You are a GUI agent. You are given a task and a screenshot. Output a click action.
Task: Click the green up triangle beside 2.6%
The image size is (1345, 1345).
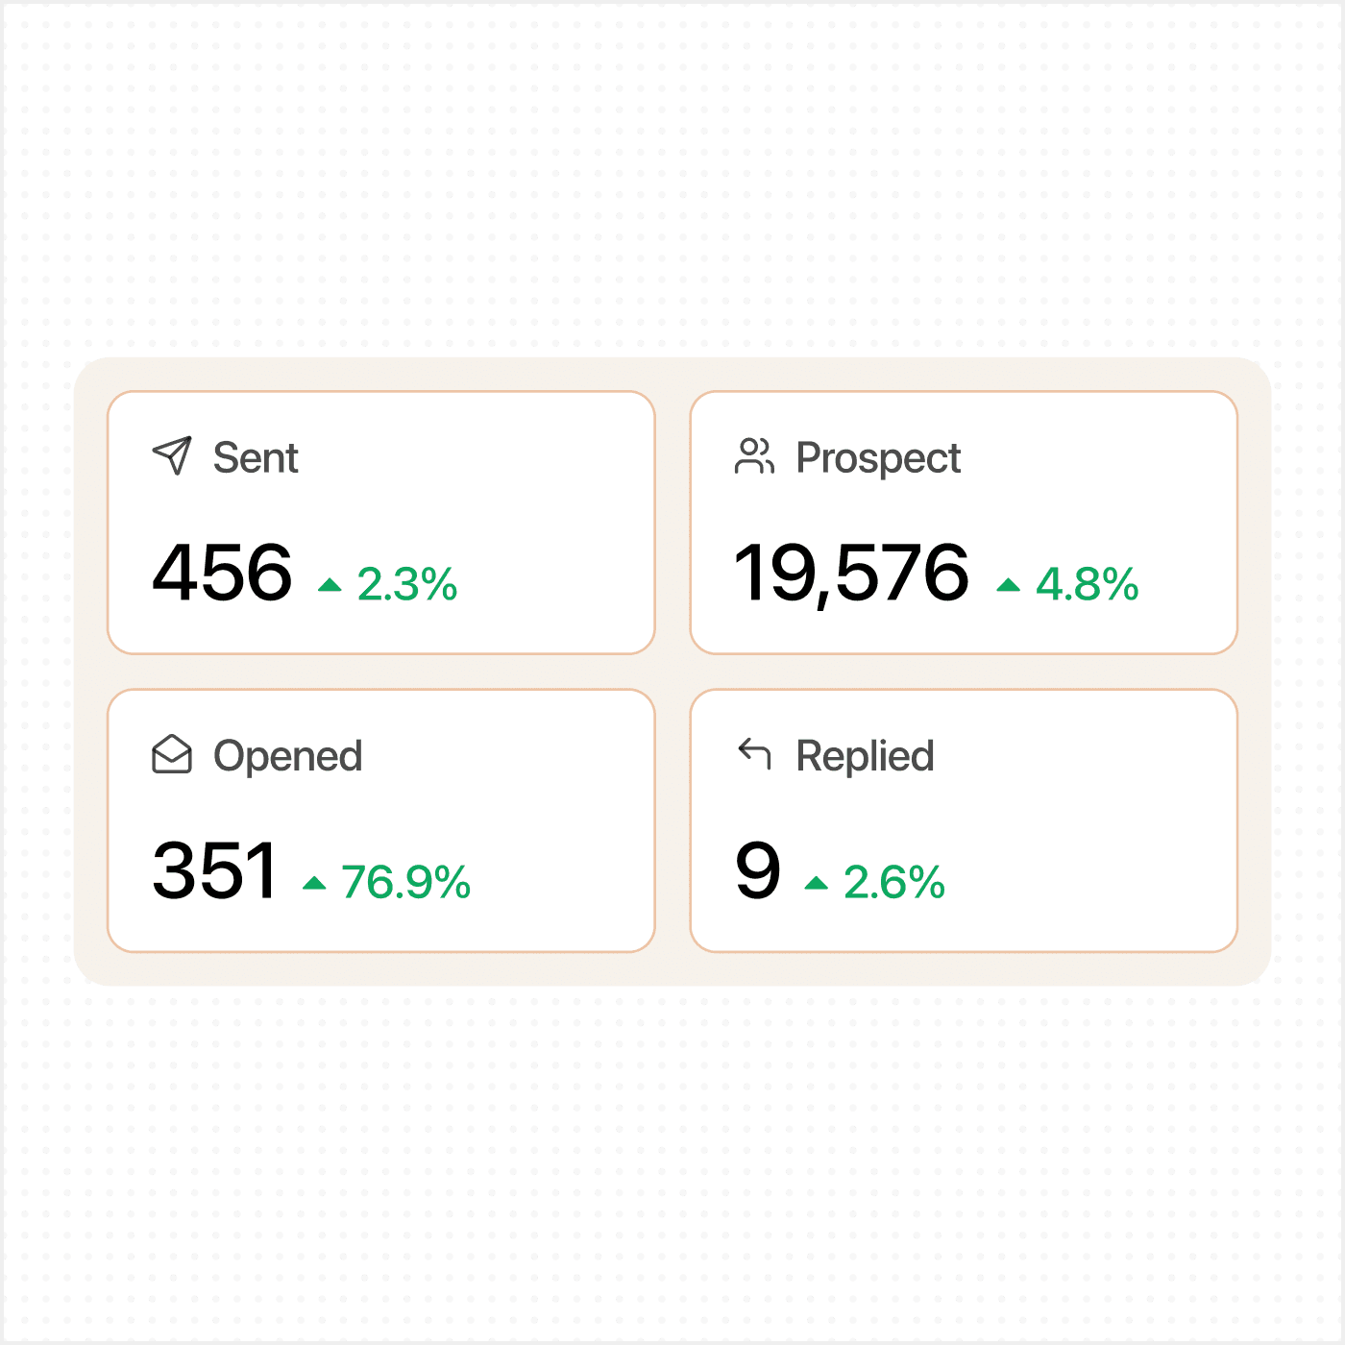(816, 882)
